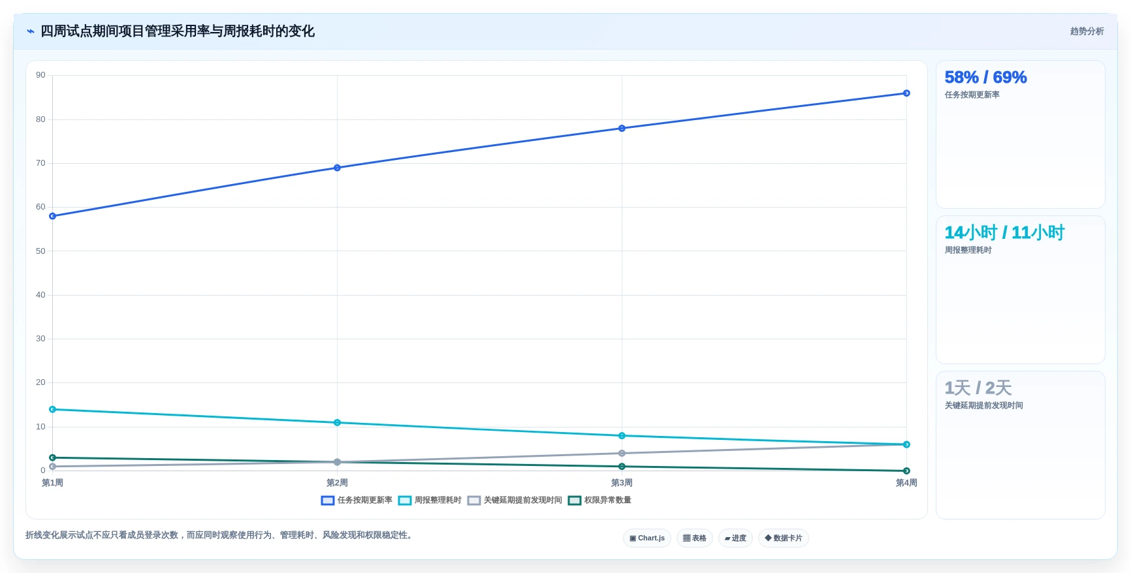Click the 第3周 point on gray 关键延期 line
This screenshot has width=1131, height=573.
[622, 454]
